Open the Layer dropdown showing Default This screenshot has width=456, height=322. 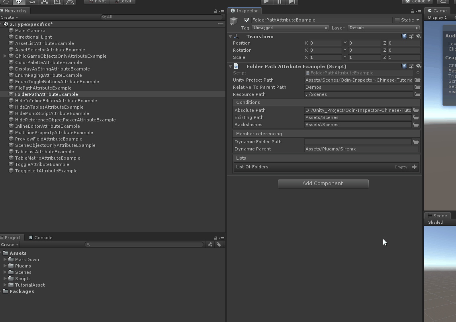pos(384,28)
